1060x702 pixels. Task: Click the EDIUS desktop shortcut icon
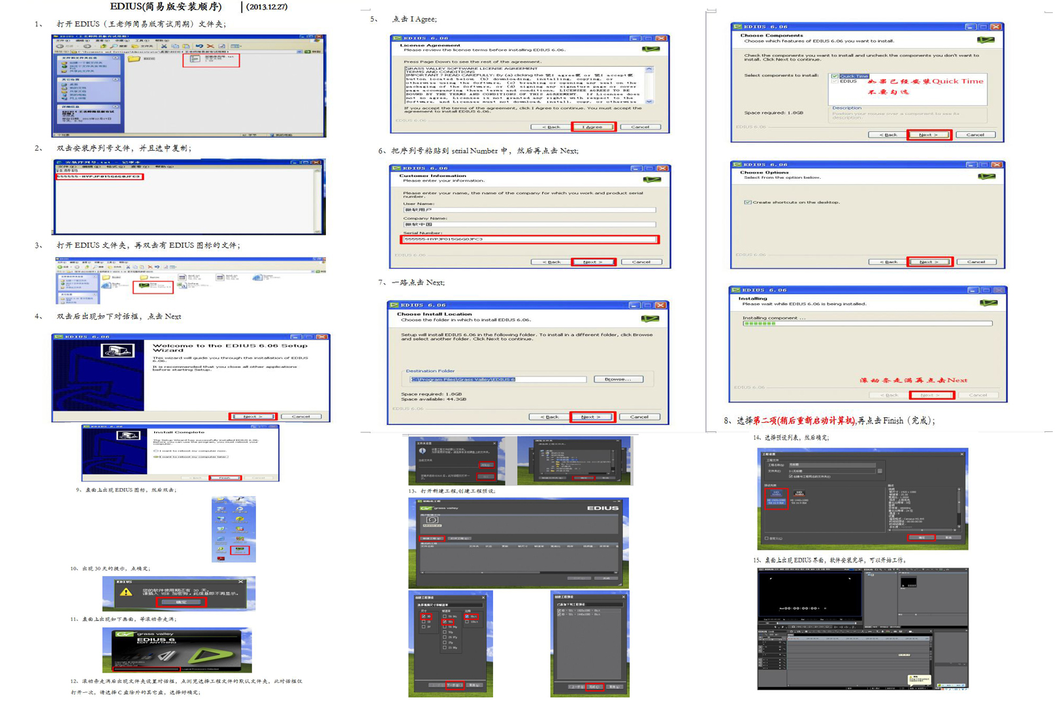240,550
